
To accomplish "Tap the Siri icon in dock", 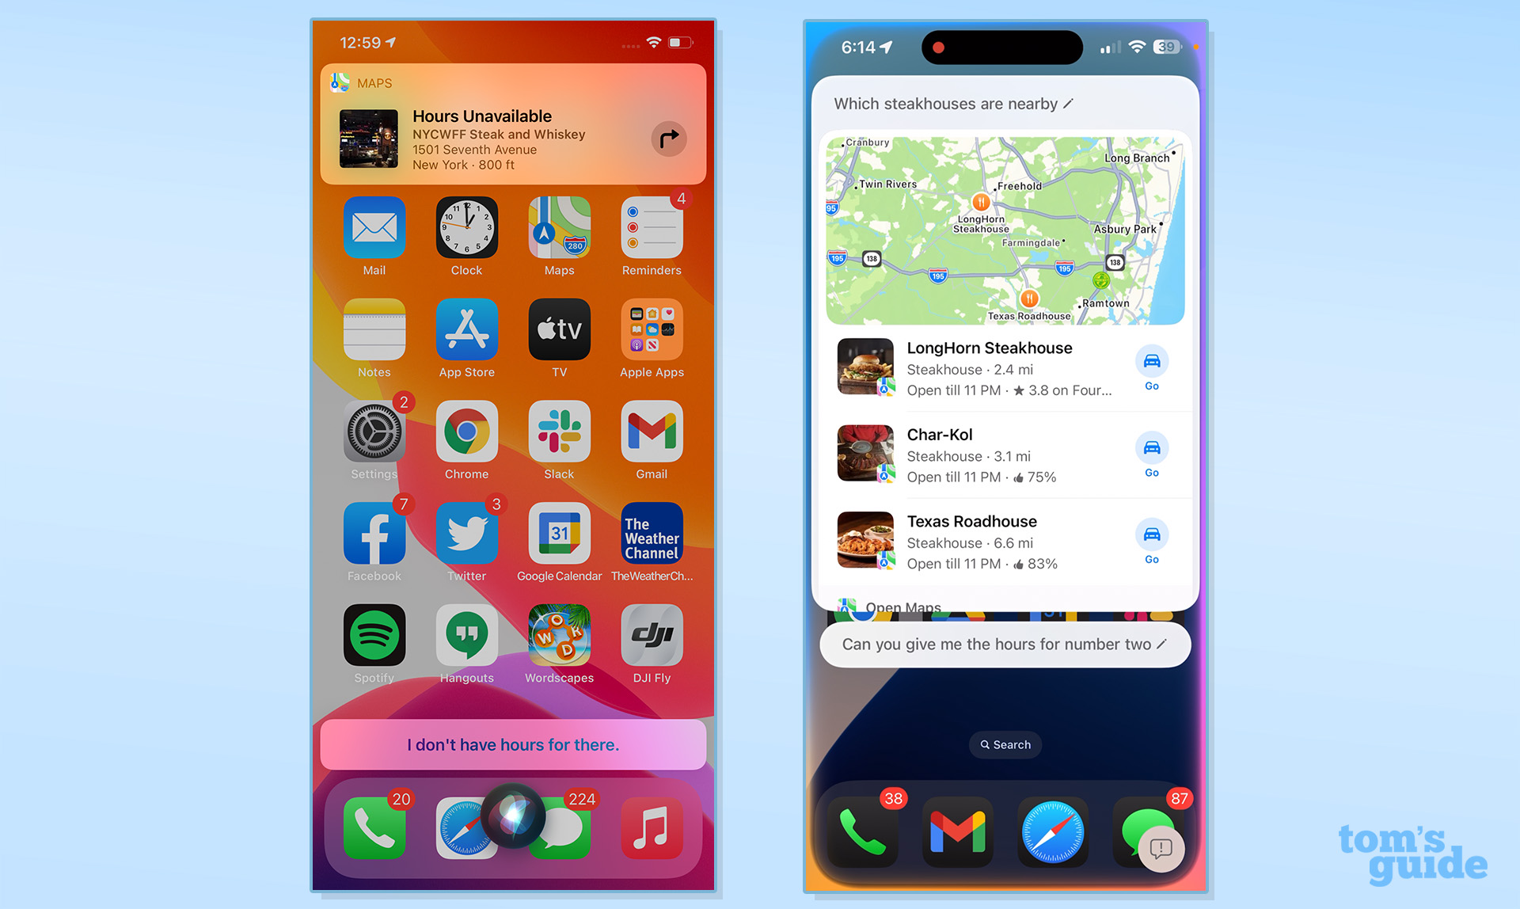I will pyautogui.click(x=513, y=814).
